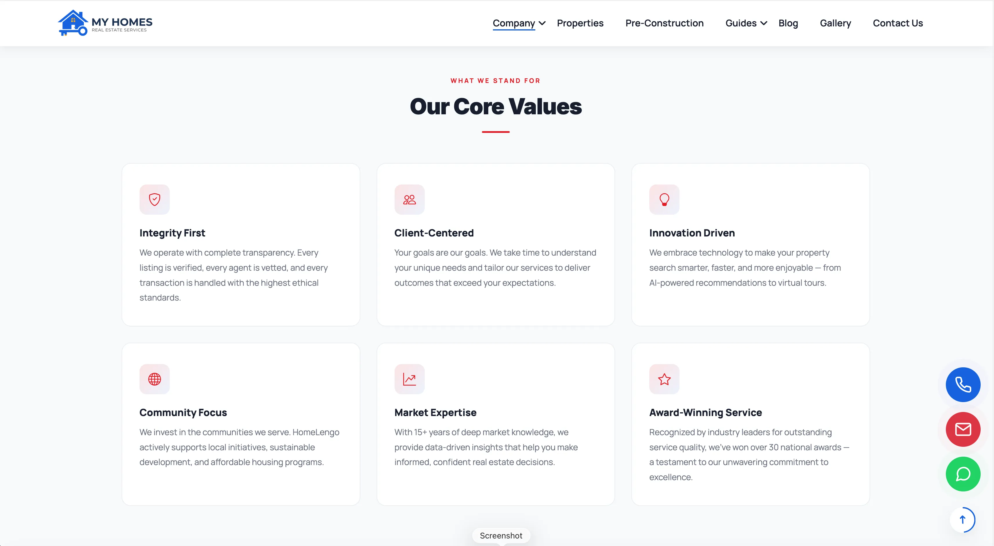Expand the Company dropdown chevron
This screenshot has height=546, width=994.
542,23
